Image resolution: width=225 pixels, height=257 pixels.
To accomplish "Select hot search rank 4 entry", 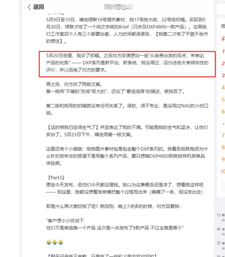I will (x=223, y=87).
